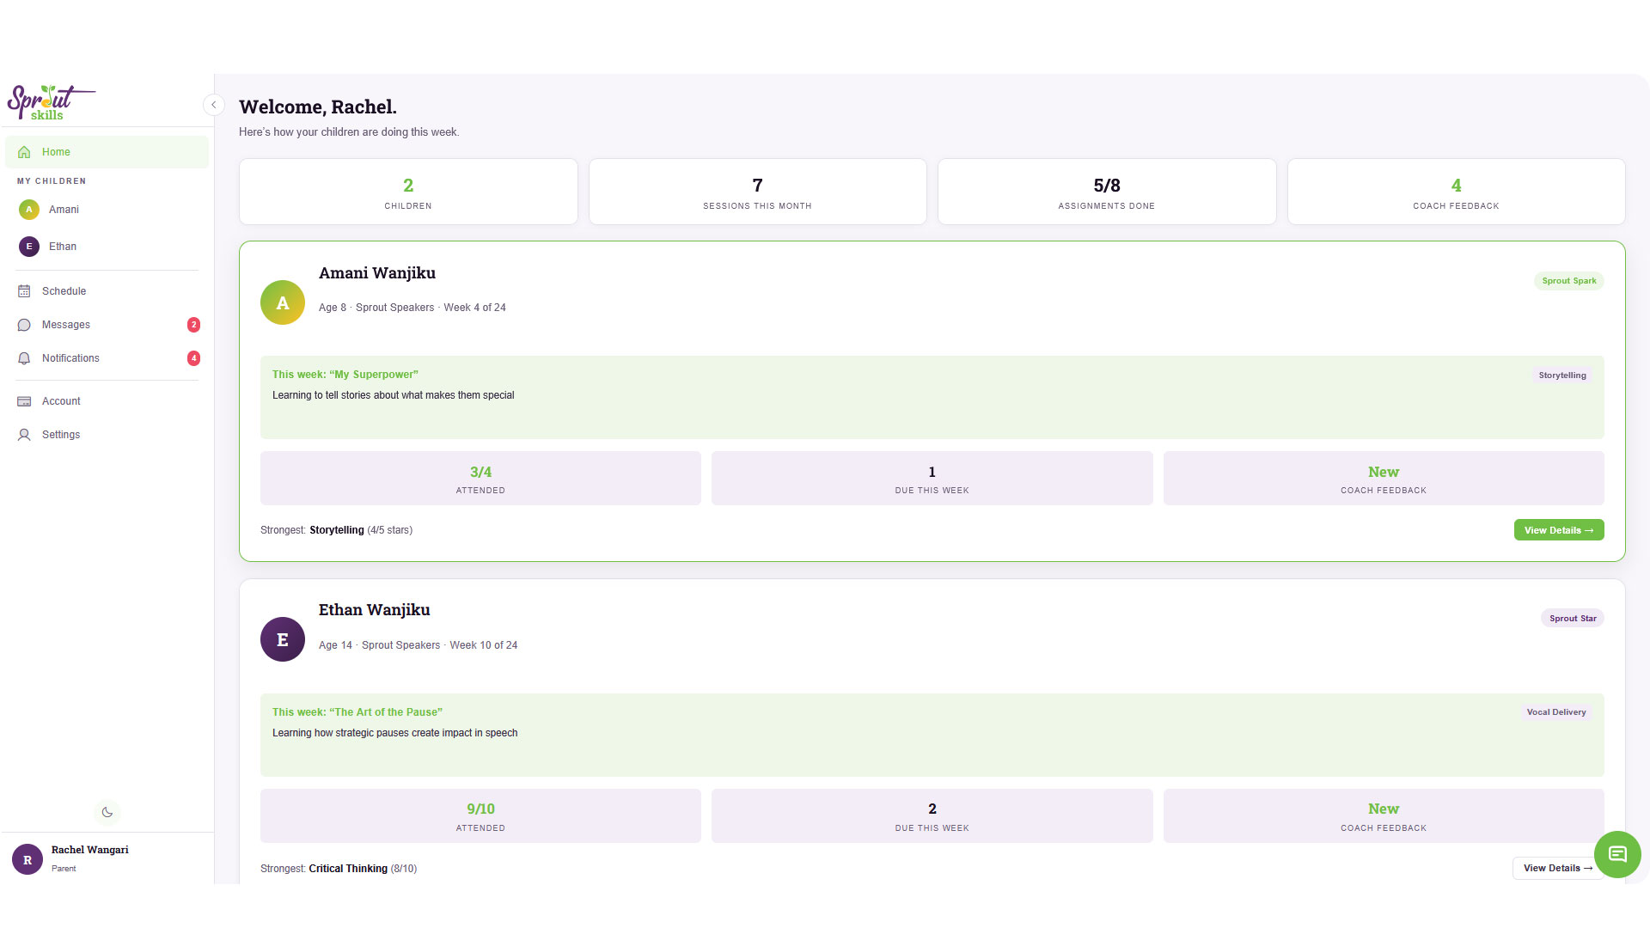
Task: Open Ethan's New Coach Feedback tile
Action: point(1384,816)
